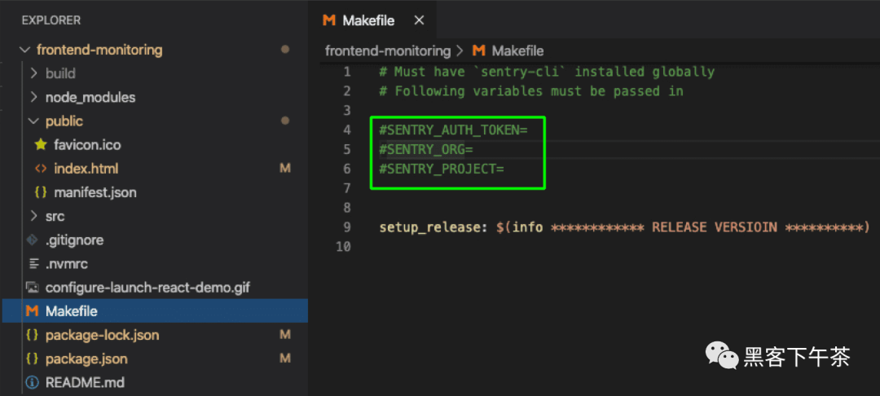Click the README.md info icon
This screenshot has width=880, height=396.
click(33, 382)
